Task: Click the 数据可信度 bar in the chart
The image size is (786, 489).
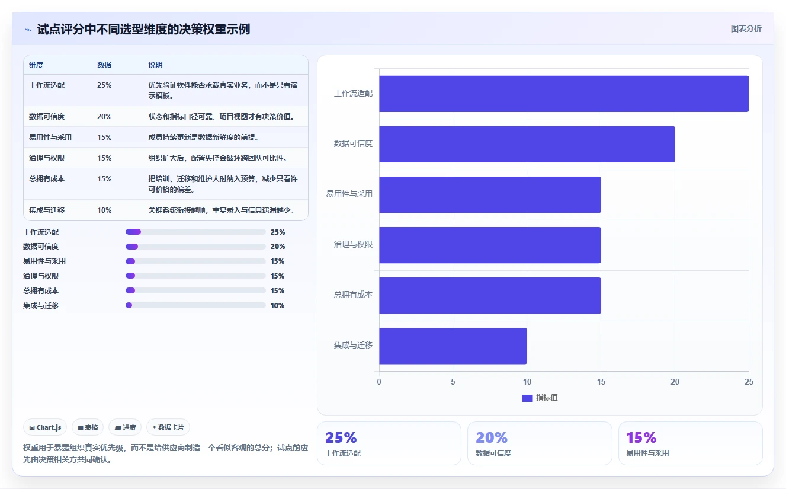Action: coord(527,144)
